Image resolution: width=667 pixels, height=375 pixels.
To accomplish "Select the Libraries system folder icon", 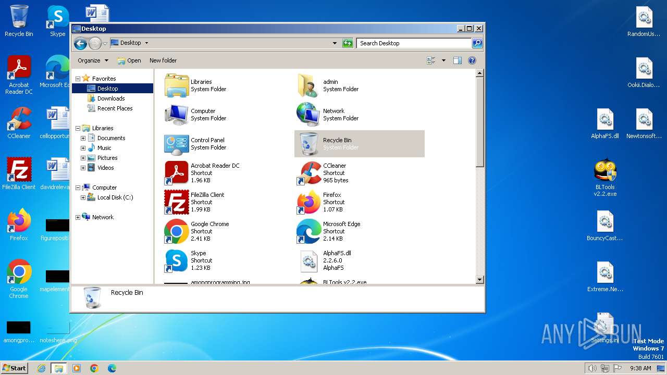I will click(177, 85).
